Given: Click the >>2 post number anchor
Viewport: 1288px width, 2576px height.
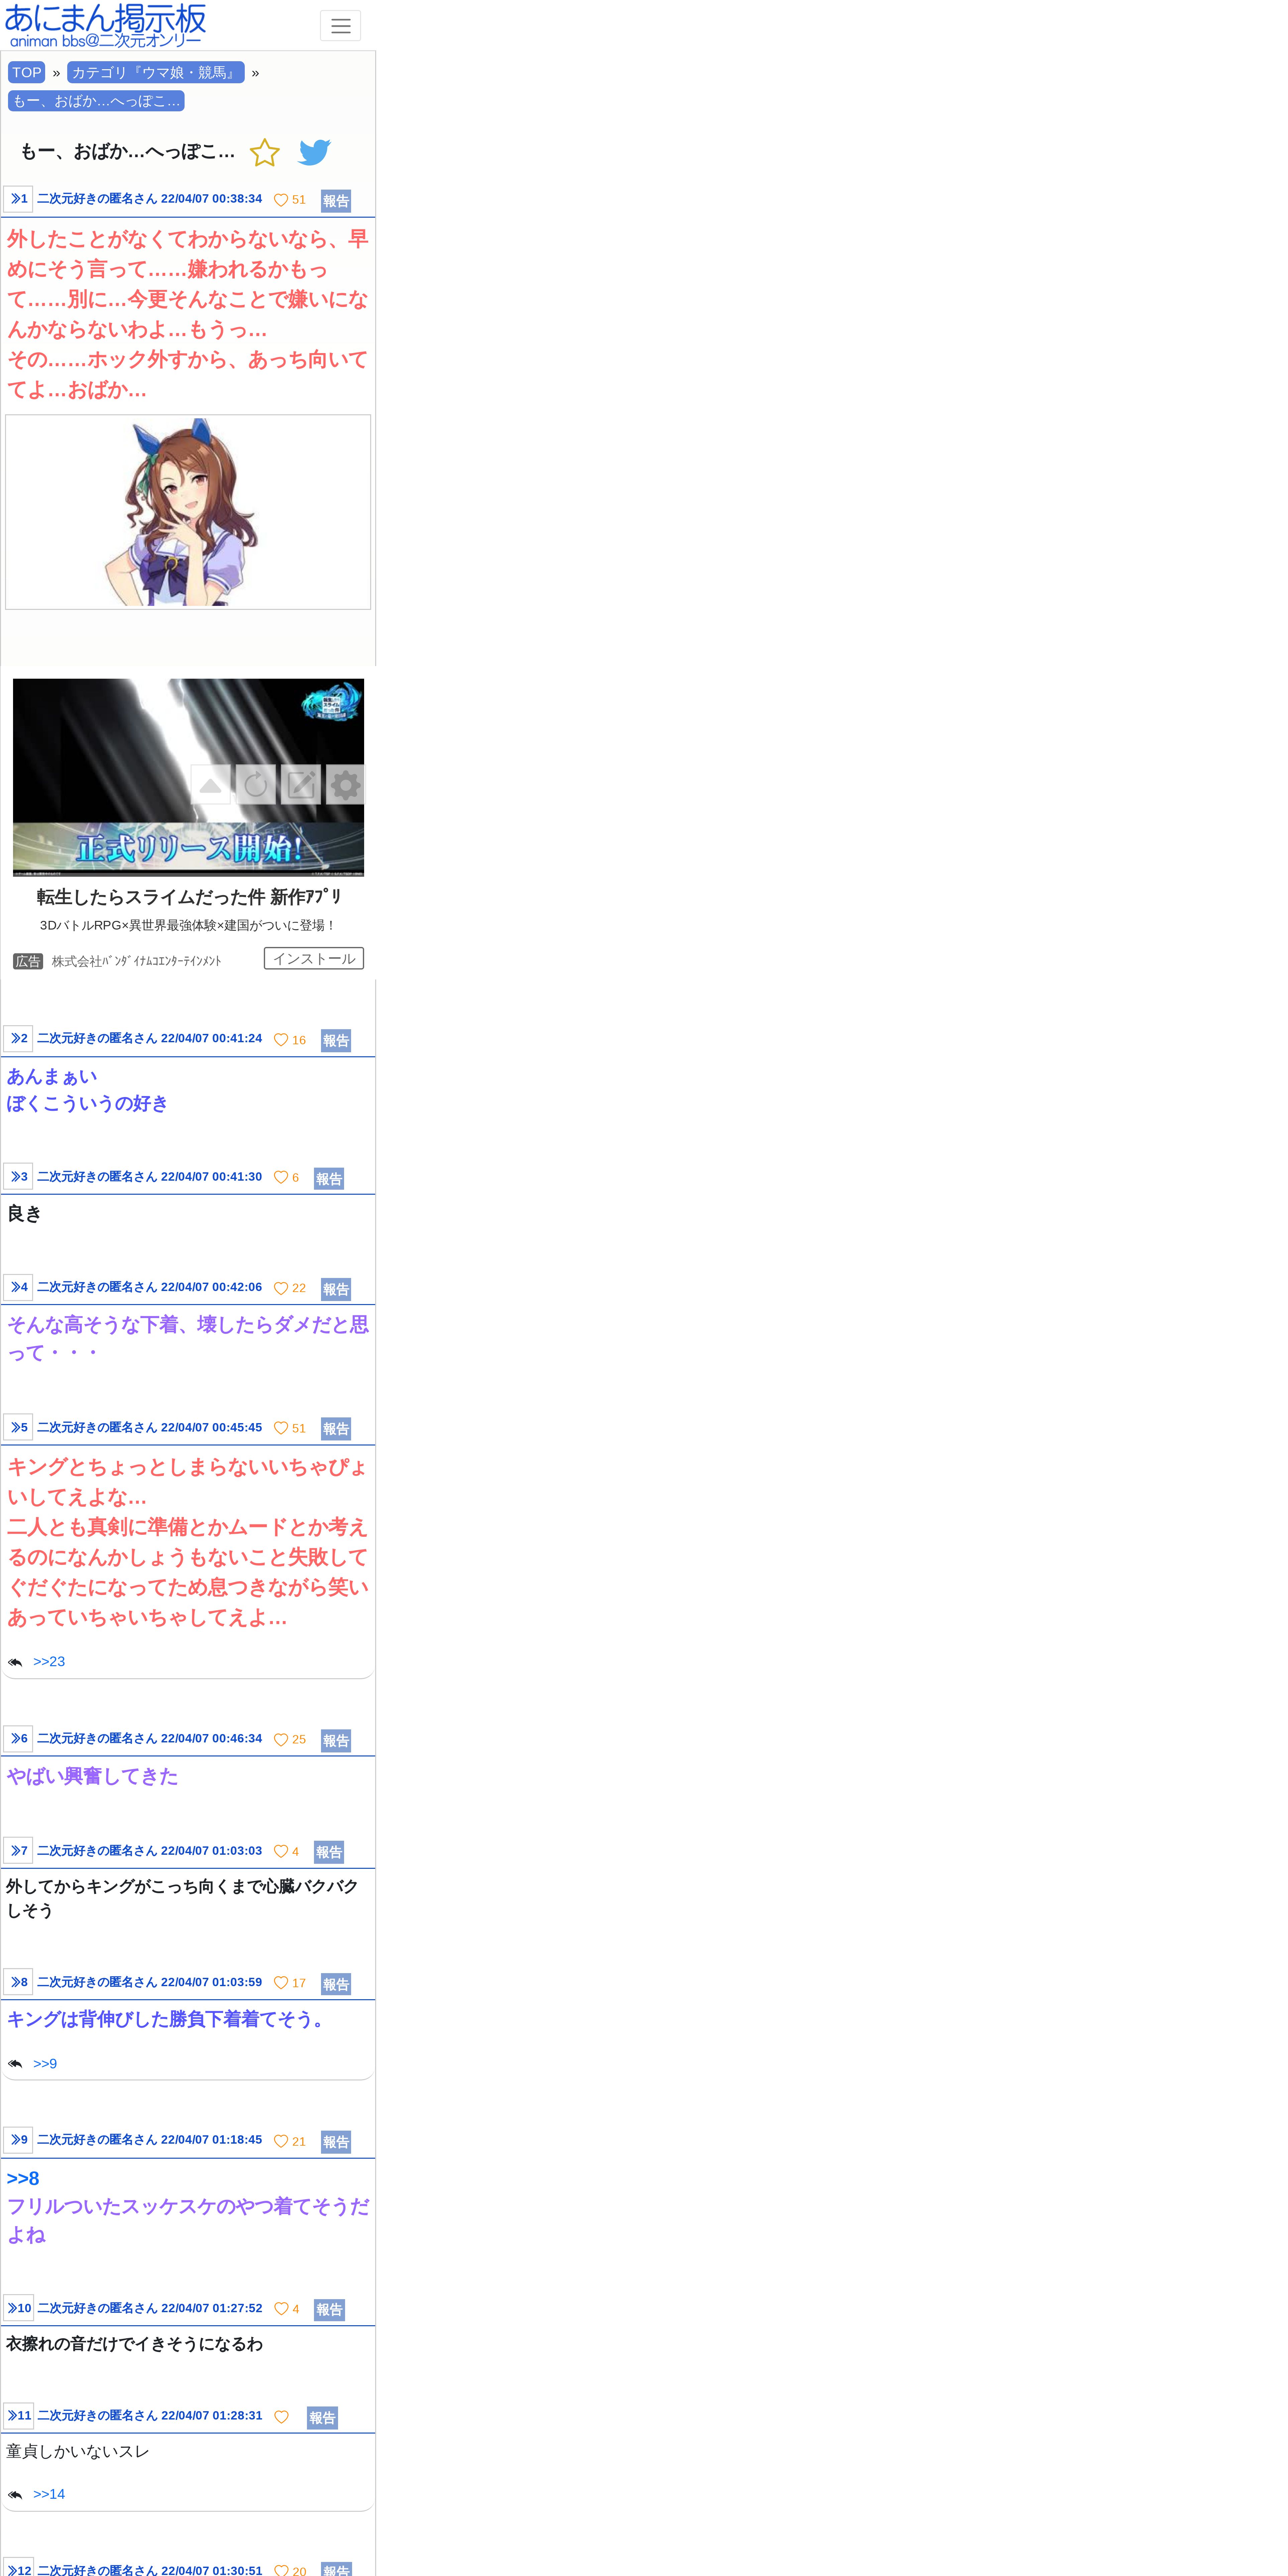Looking at the screenshot, I should click(18, 1038).
